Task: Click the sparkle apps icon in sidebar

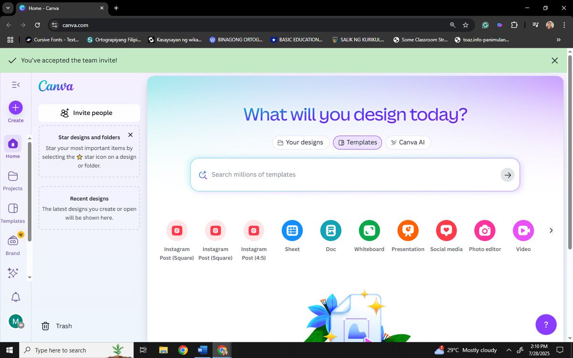Action: pyautogui.click(x=13, y=273)
